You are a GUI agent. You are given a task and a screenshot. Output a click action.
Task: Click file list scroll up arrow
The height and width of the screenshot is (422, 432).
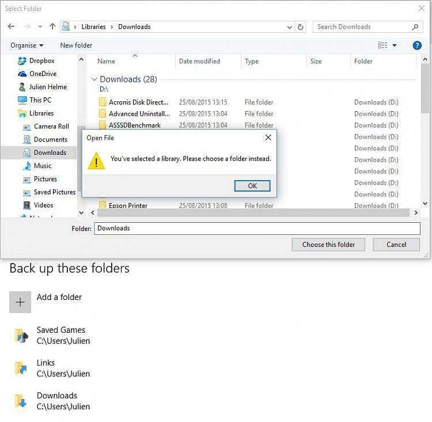coord(425,59)
